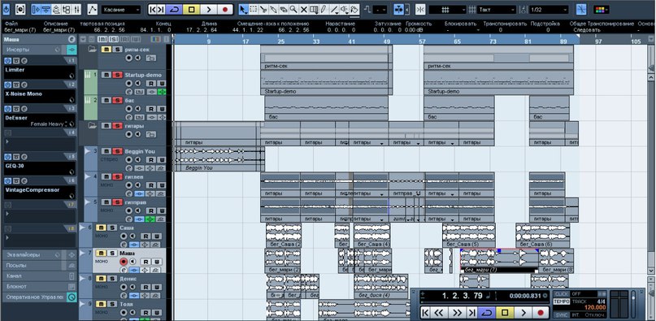Toggle Snap to Zero Crossing button
Screen dimensions: 656x321
(x=581, y=9)
